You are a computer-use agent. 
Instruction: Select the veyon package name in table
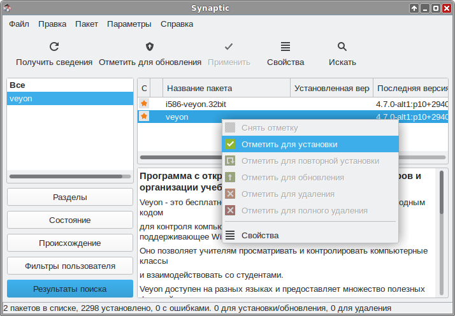click(x=177, y=117)
